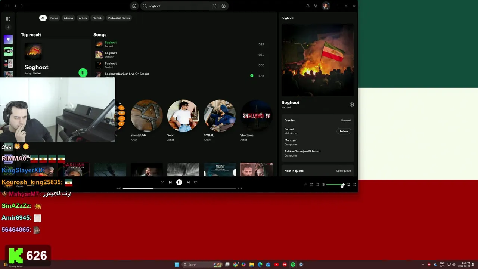The image size is (478, 269).
Task: Mute using the volume speaker icon
Action: (323, 185)
